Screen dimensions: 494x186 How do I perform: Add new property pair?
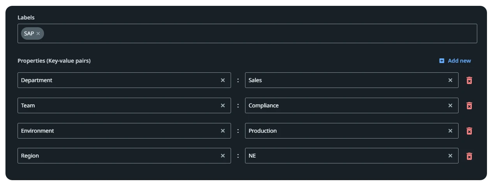(455, 61)
